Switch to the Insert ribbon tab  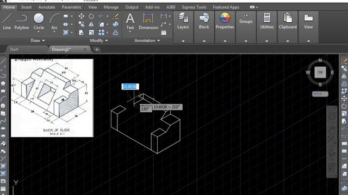click(x=27, y=7)
